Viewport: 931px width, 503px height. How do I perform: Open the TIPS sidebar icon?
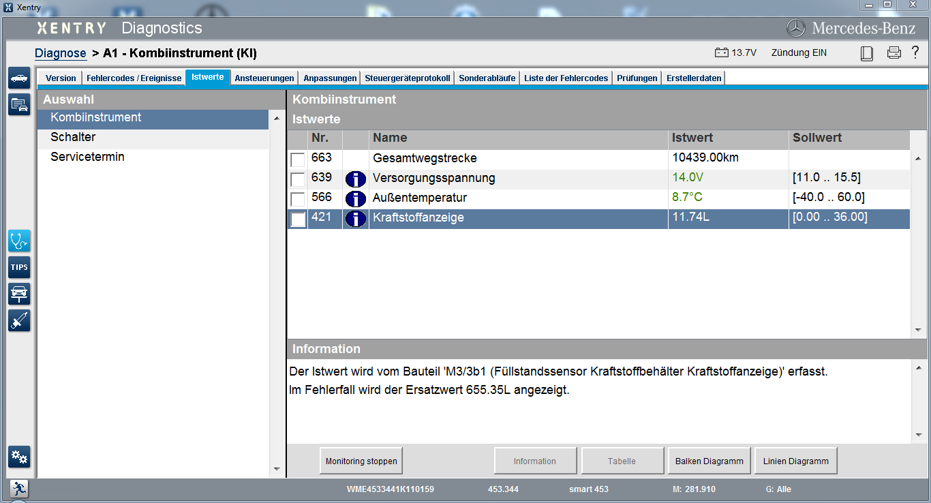point(19,267)
